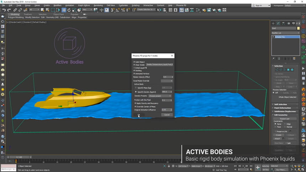Switch to Create panel plus icon
306x172 pixels.
[273, 23]
